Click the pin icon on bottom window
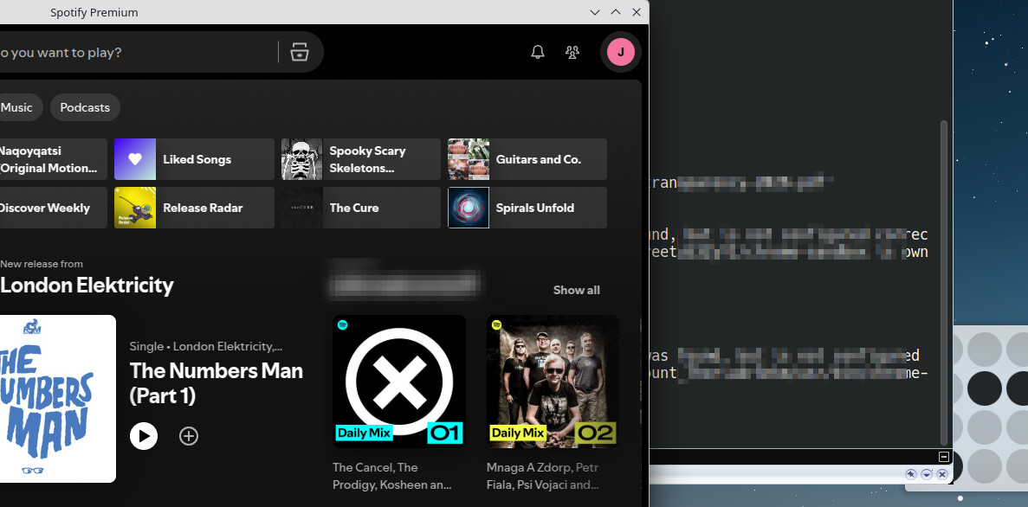 coord(910,474)
